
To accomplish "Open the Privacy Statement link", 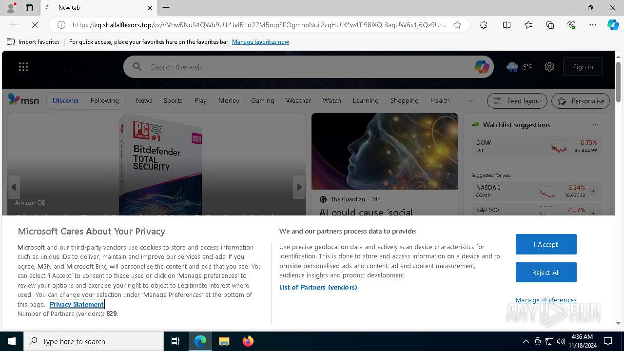I will (77, 304).
